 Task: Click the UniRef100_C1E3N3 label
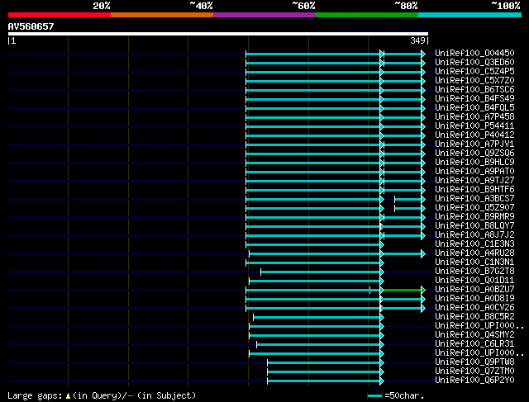(474, 244)
